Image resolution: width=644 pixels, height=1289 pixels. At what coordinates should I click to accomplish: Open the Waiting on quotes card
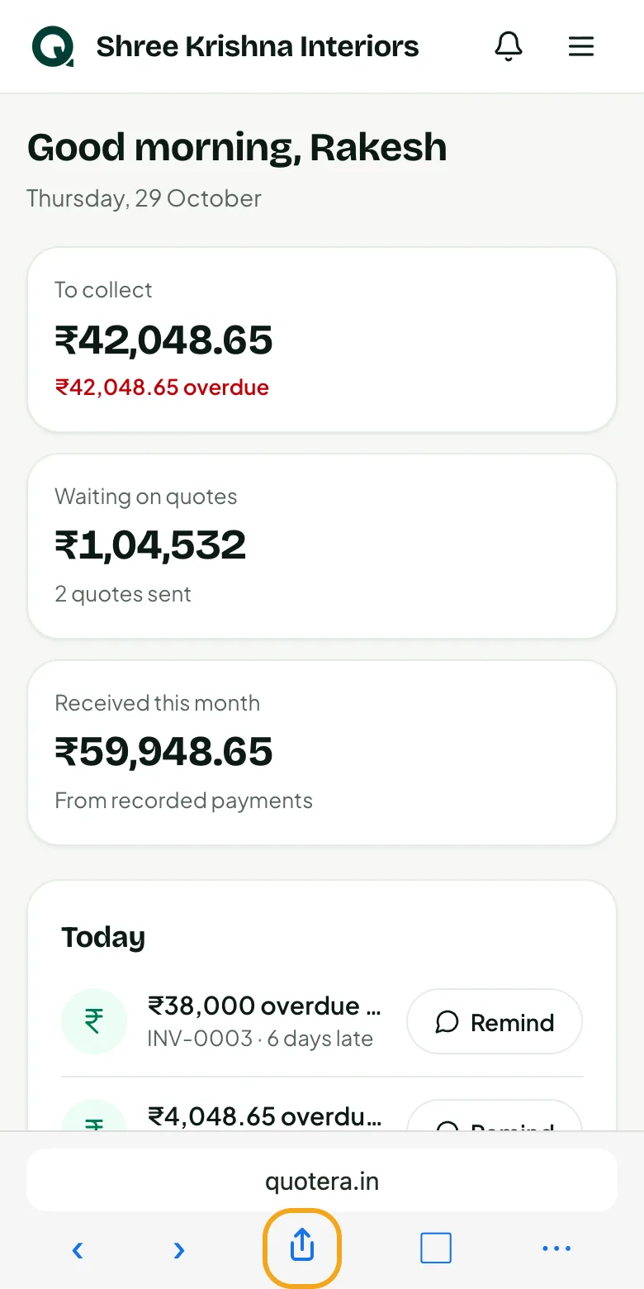tap(322, 546)
